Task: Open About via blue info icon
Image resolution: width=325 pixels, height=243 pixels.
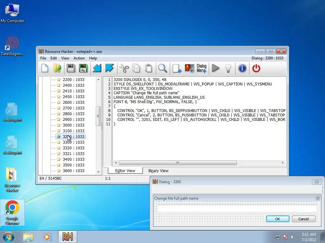Action: click(242, 68)
